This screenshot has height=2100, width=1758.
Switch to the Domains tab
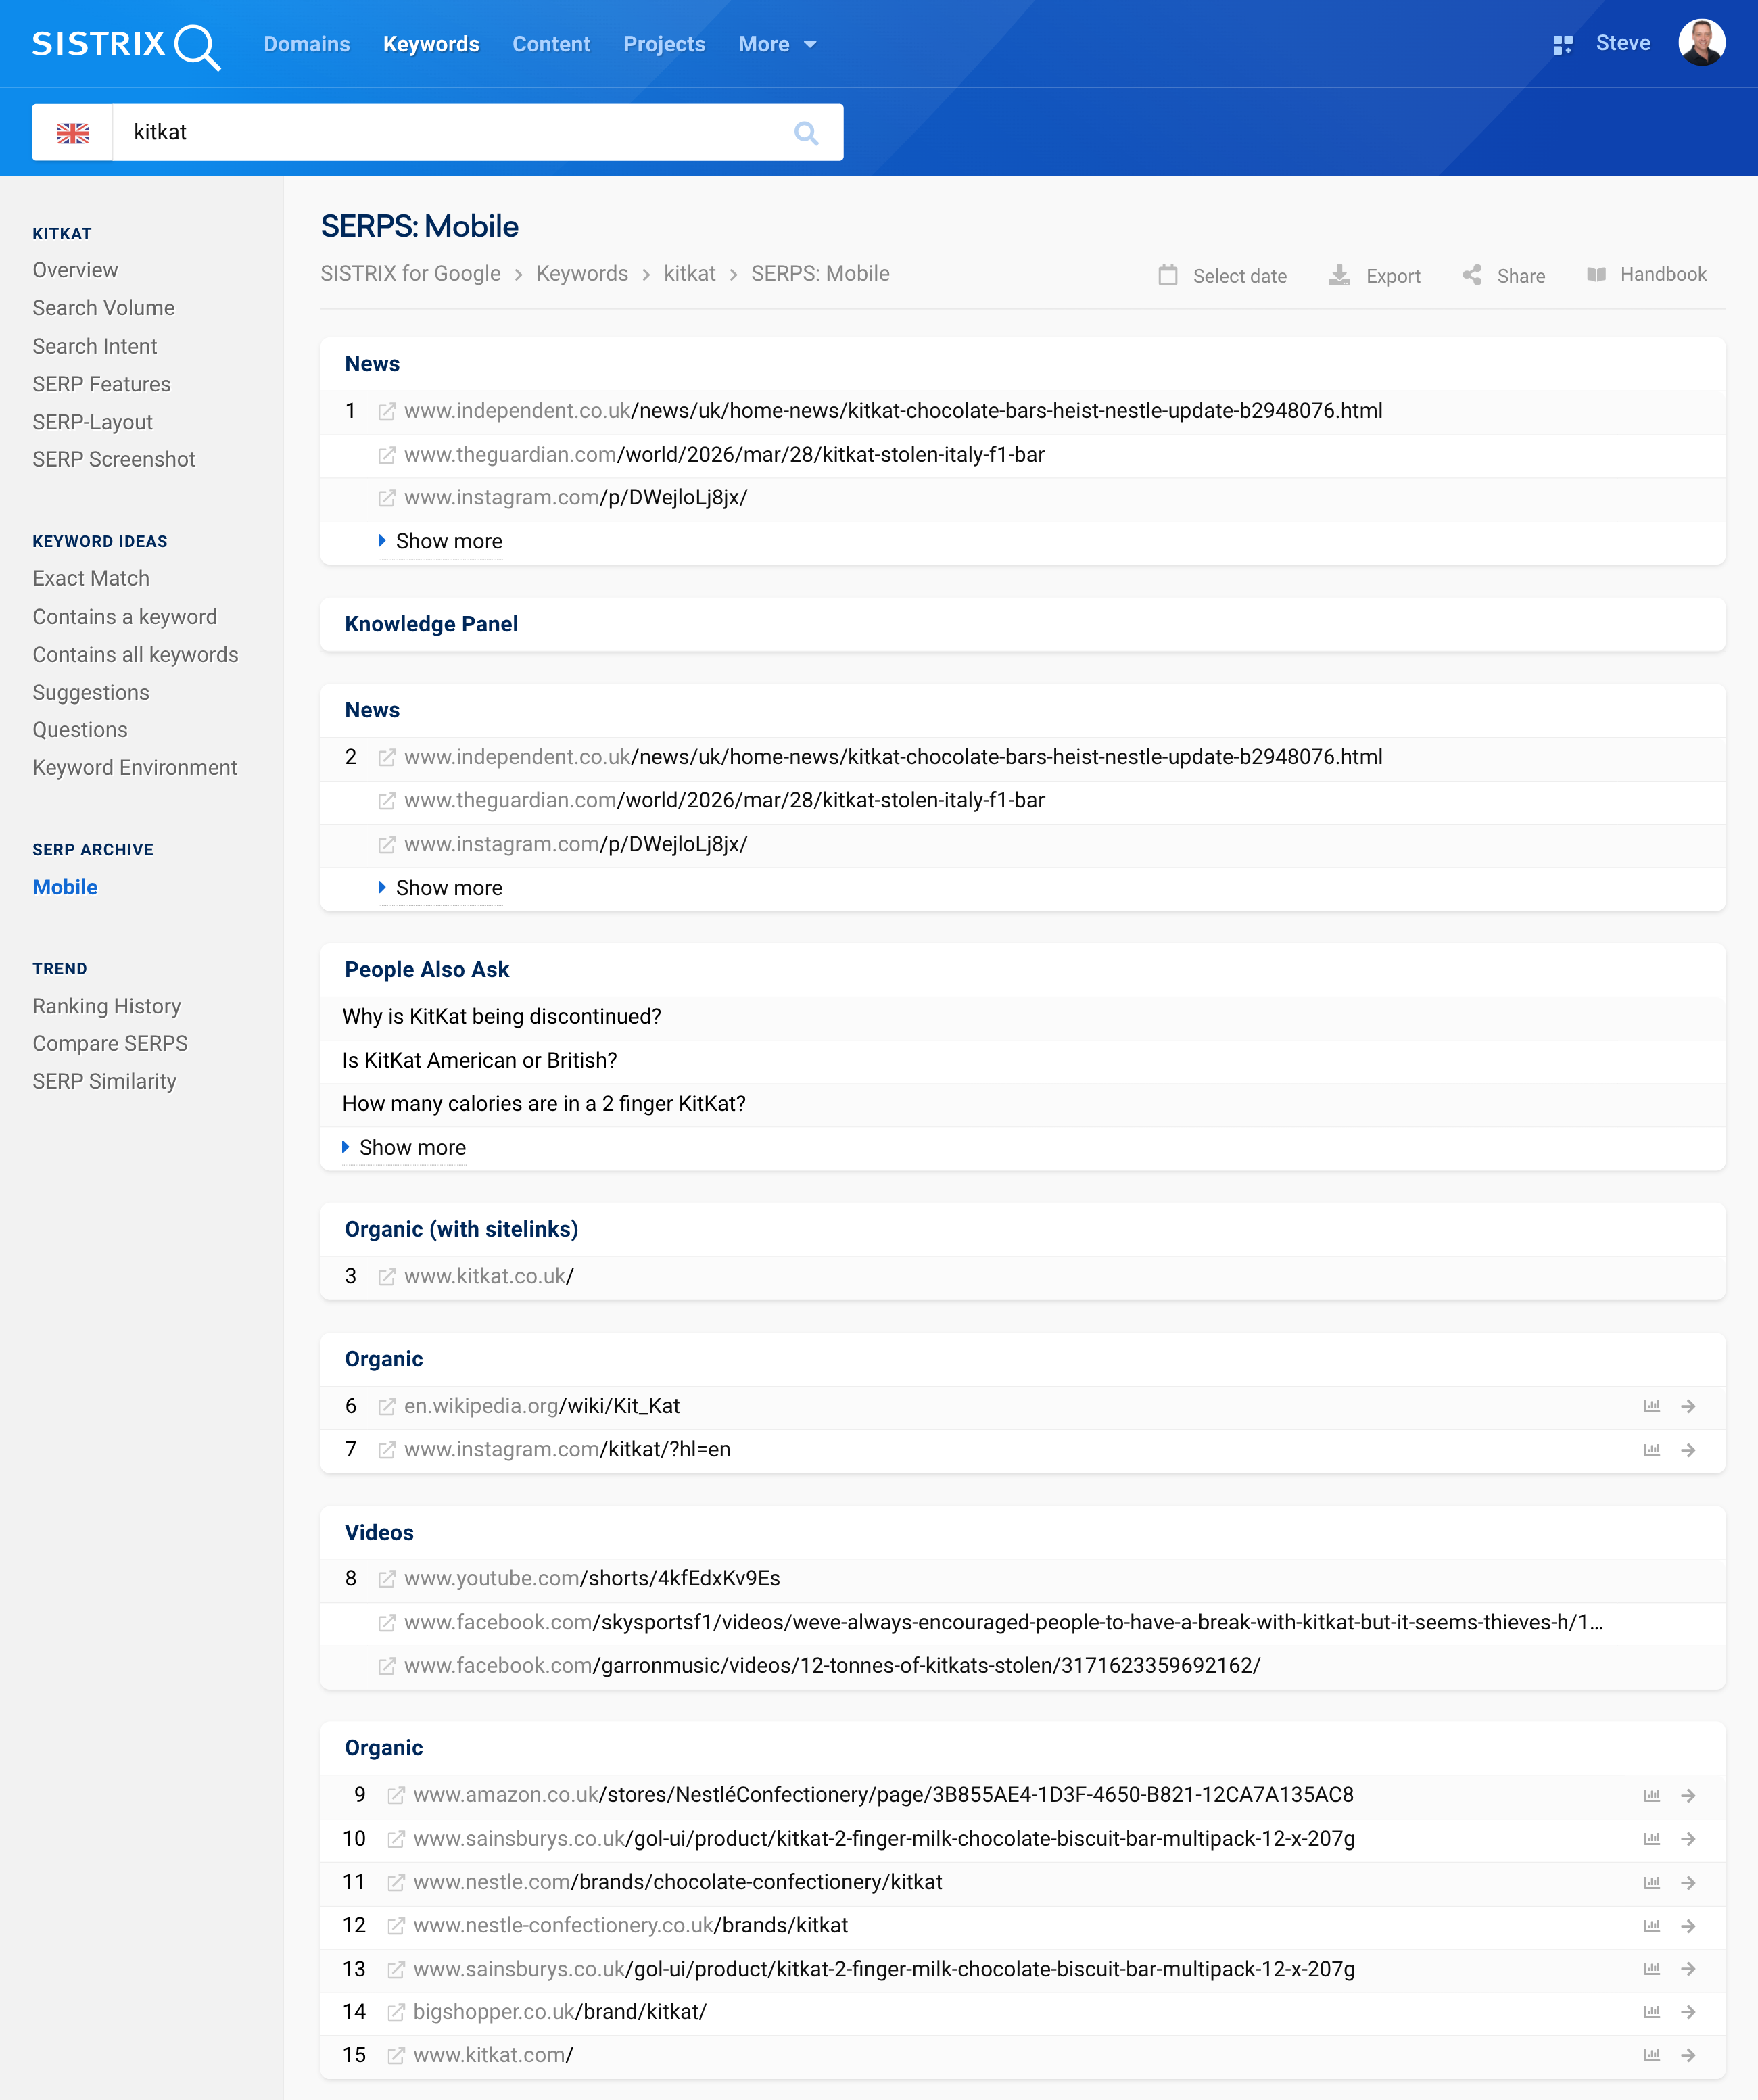306,44
